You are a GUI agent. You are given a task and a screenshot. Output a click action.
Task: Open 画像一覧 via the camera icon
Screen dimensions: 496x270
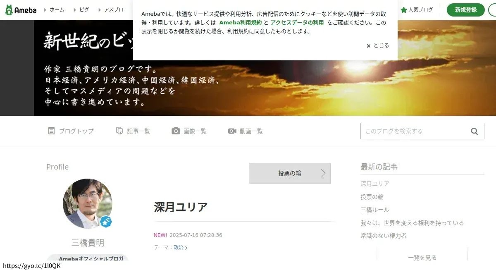176,131
